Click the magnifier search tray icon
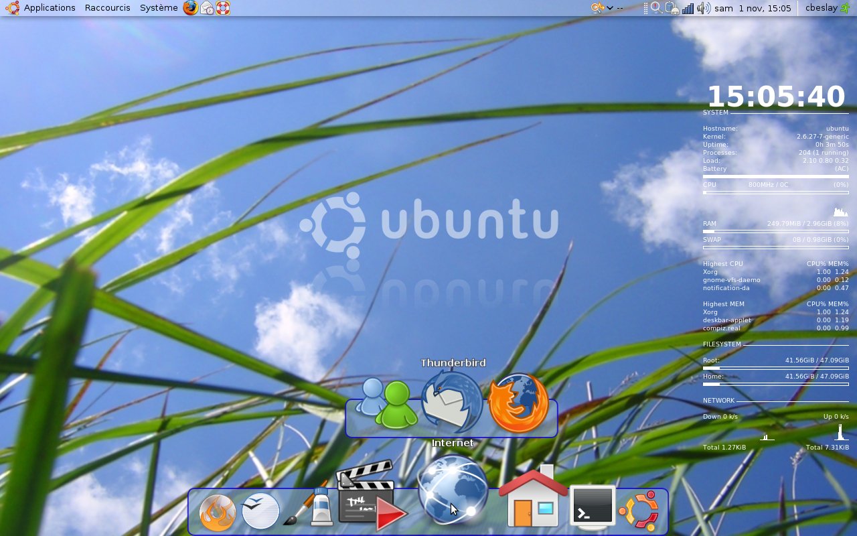The image size is (857, 536). [656, 8]
